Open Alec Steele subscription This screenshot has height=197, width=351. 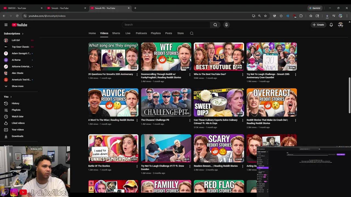point(19,73)
